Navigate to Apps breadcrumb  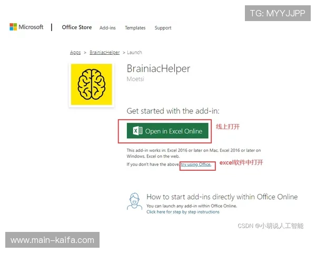(75, 53)
